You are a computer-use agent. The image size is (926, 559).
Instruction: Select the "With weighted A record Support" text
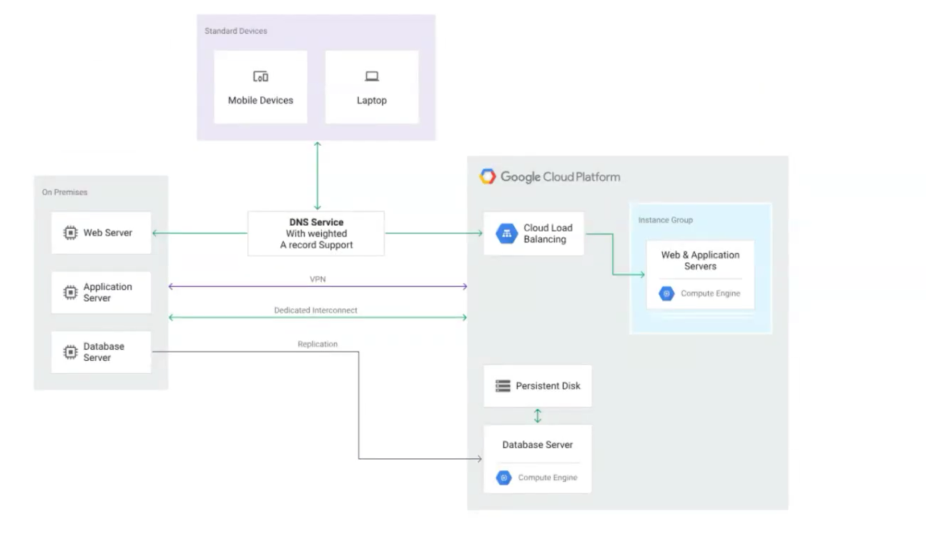[316, 239]
